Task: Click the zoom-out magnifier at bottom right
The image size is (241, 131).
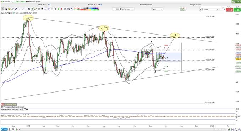Action: tap(236, 129)
